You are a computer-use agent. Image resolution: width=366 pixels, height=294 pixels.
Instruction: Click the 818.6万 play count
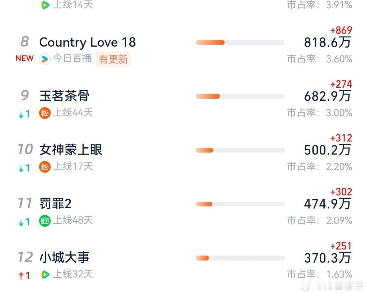tap(327, 43)
